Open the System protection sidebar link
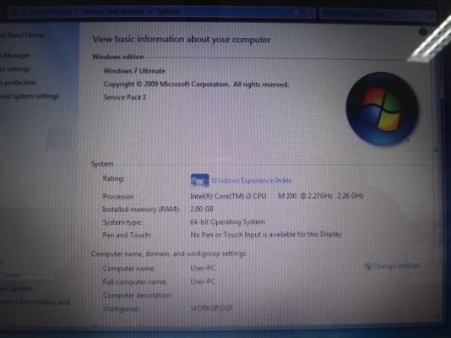This screenshot has width=451, height=338. (18, 83)
